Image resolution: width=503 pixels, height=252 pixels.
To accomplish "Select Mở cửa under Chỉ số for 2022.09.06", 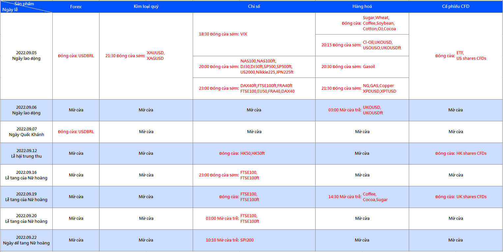I will click(254, 110).
